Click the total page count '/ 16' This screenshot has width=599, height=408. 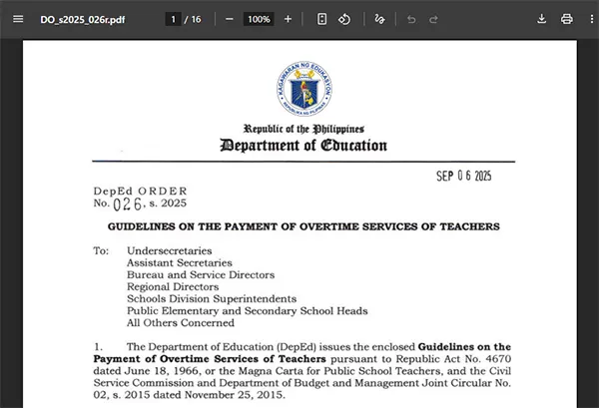tap(193, 19)
